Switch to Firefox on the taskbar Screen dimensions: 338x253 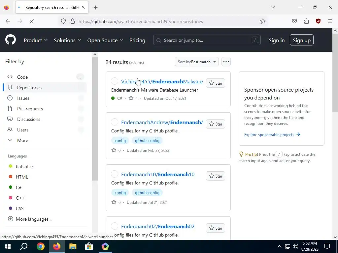click(57, 246)
